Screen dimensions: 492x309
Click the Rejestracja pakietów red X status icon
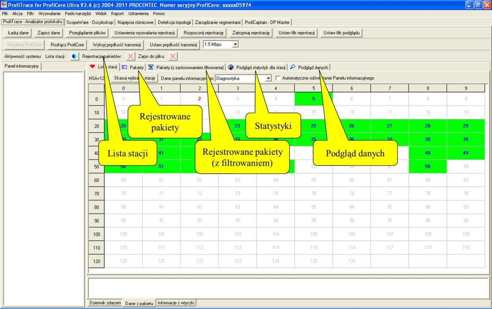131,56
